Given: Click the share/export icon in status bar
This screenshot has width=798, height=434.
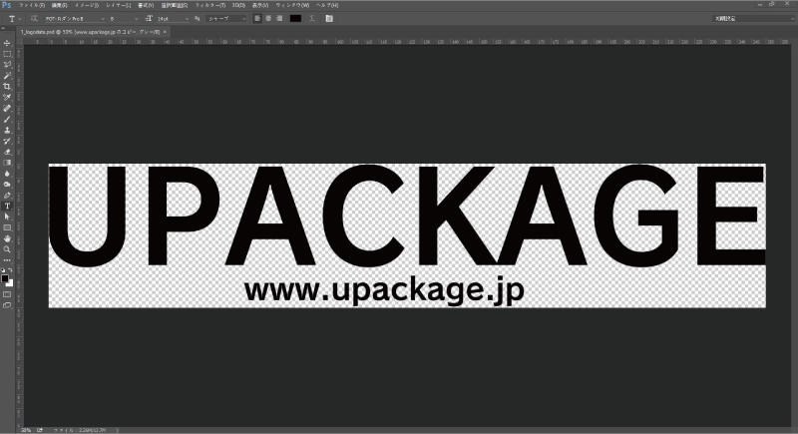Looking at the screenshot, I should click(40, 430).
